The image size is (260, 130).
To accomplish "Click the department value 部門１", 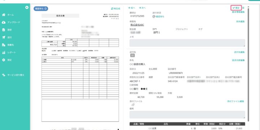I will click(157, 32).
